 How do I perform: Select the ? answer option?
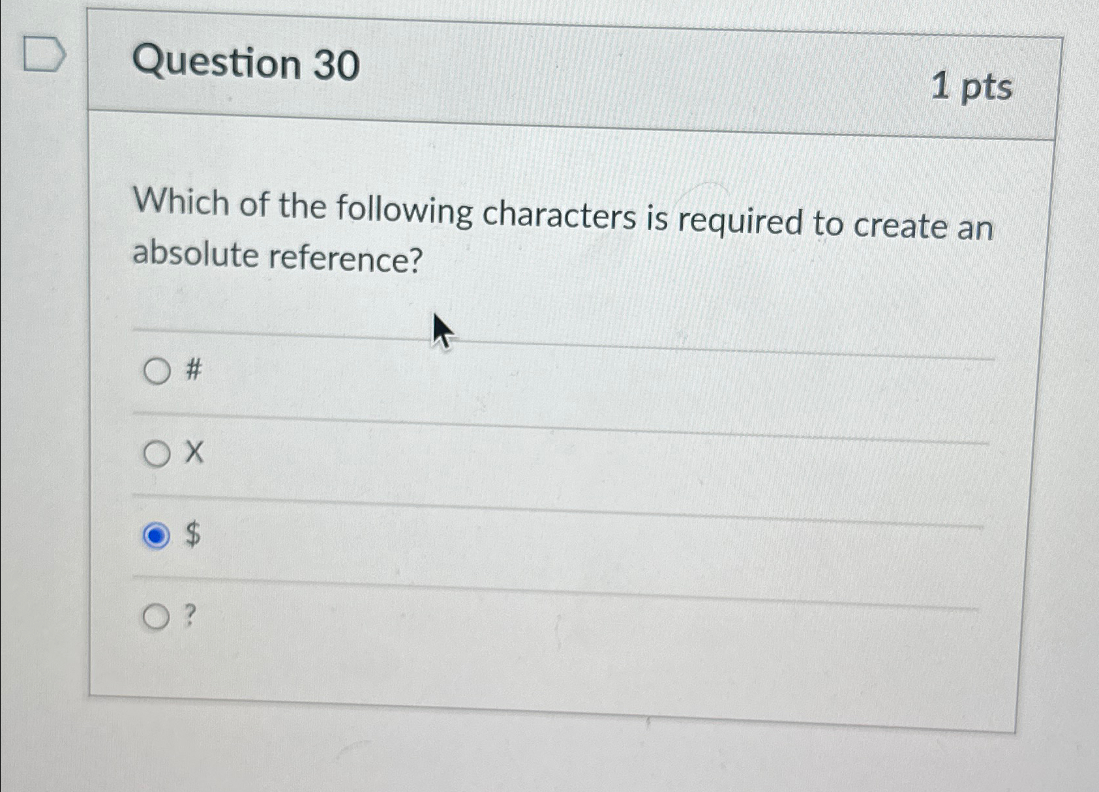coord(157,617)
